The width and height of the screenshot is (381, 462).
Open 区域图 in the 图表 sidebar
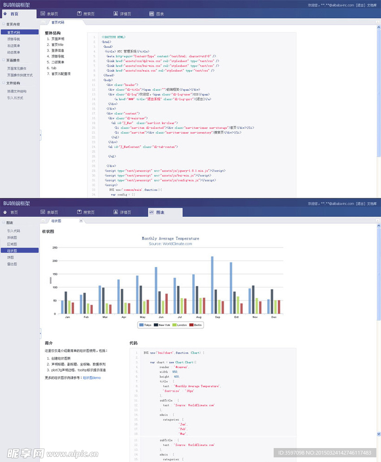point(12,244)
